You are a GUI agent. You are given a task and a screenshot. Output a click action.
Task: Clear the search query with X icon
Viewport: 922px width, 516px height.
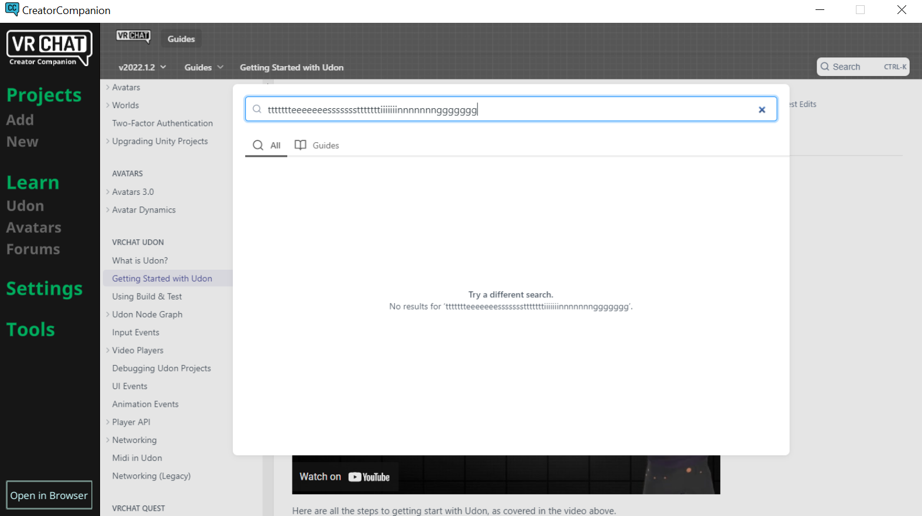[762, 109]
